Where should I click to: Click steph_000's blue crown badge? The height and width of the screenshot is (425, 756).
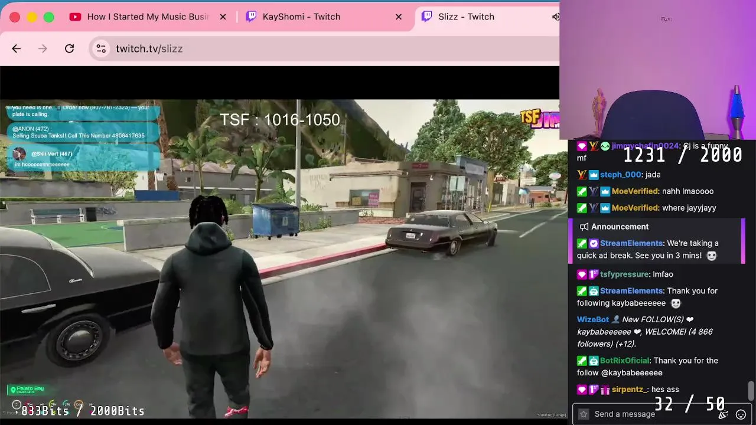(594, 175)
